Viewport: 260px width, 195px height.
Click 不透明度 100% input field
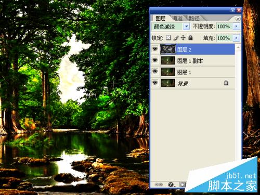(225, 27)
